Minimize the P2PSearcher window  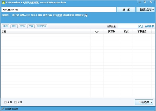point(140,2)
